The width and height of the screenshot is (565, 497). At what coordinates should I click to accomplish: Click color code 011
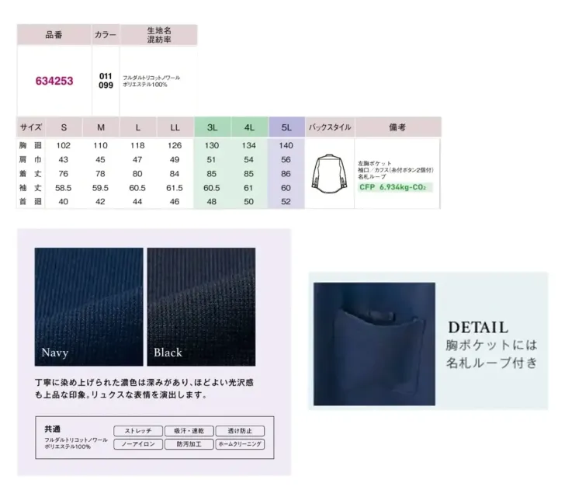coord(106,75)
